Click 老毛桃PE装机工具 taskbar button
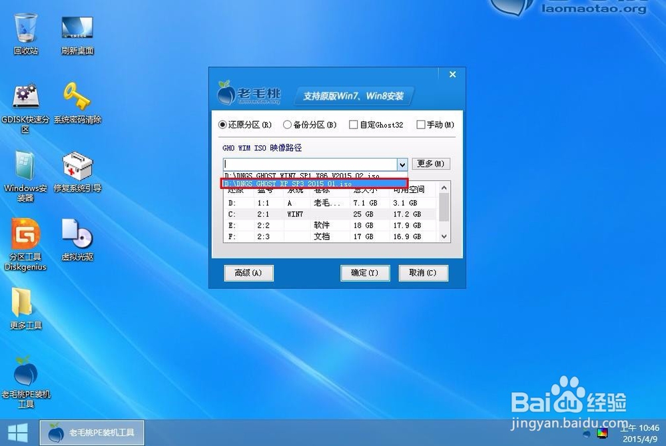 pyautogui.click(x=92, y=433)
